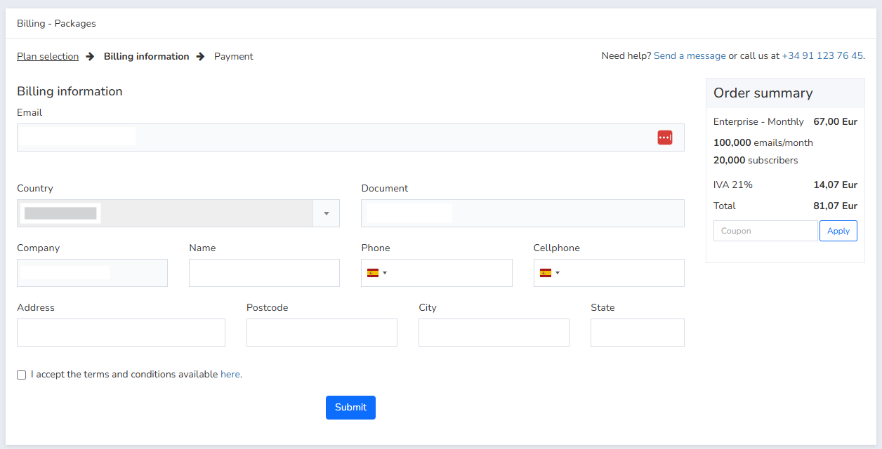The width and height of the screenshot is (882, 449).
Task: Go back to Plan selection step
Action: [48, 56]
